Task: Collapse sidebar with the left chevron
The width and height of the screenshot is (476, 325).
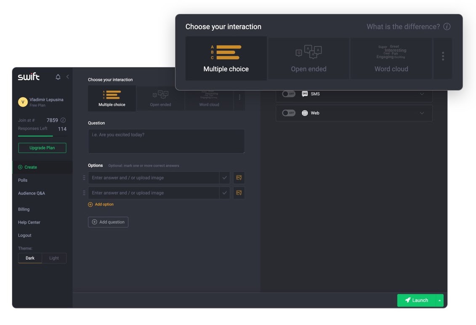Action: pyautogui.click(x=68, y=77)
